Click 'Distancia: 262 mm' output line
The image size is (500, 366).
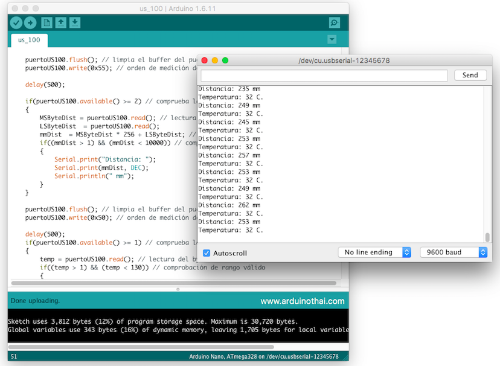pos(229,205)
